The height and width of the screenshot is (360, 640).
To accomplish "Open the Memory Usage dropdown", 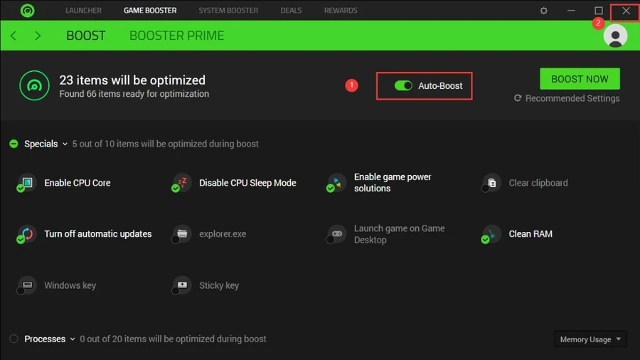I will pos(590,339).
